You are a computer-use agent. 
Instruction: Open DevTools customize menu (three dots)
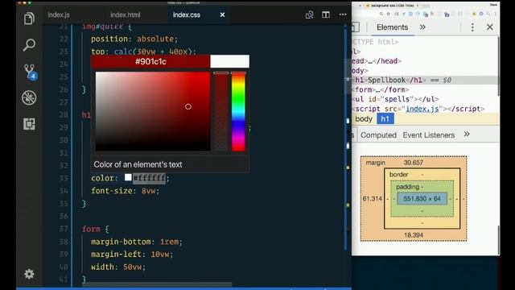click(x=472, y=27)
